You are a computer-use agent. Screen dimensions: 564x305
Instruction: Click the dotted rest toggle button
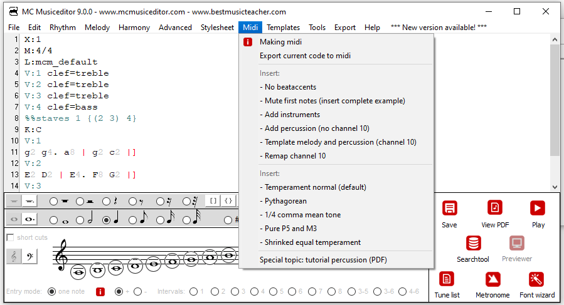click(x=29, y=202)
